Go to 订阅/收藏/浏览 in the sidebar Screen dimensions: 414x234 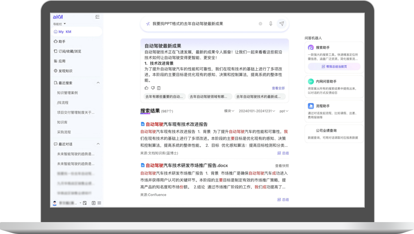point(69,51)
